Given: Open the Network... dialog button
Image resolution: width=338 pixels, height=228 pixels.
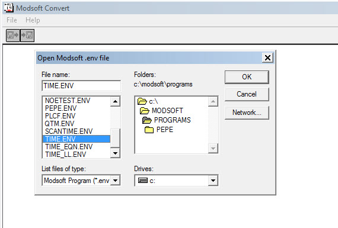Looking at the screenshot, I should pos(247,113).
